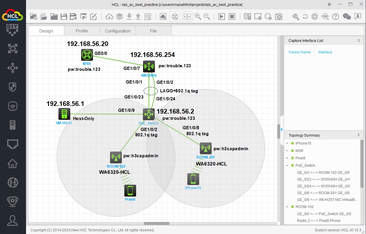Open the CMD command line icon
This screenshot has width=366, height=234.
click(325, 17)
